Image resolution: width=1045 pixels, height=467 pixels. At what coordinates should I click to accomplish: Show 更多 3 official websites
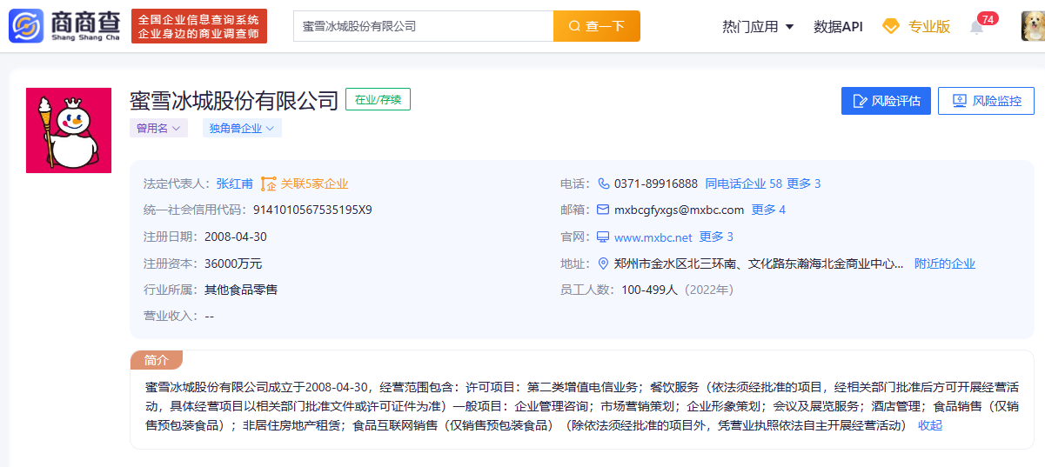tap(716, 237)
